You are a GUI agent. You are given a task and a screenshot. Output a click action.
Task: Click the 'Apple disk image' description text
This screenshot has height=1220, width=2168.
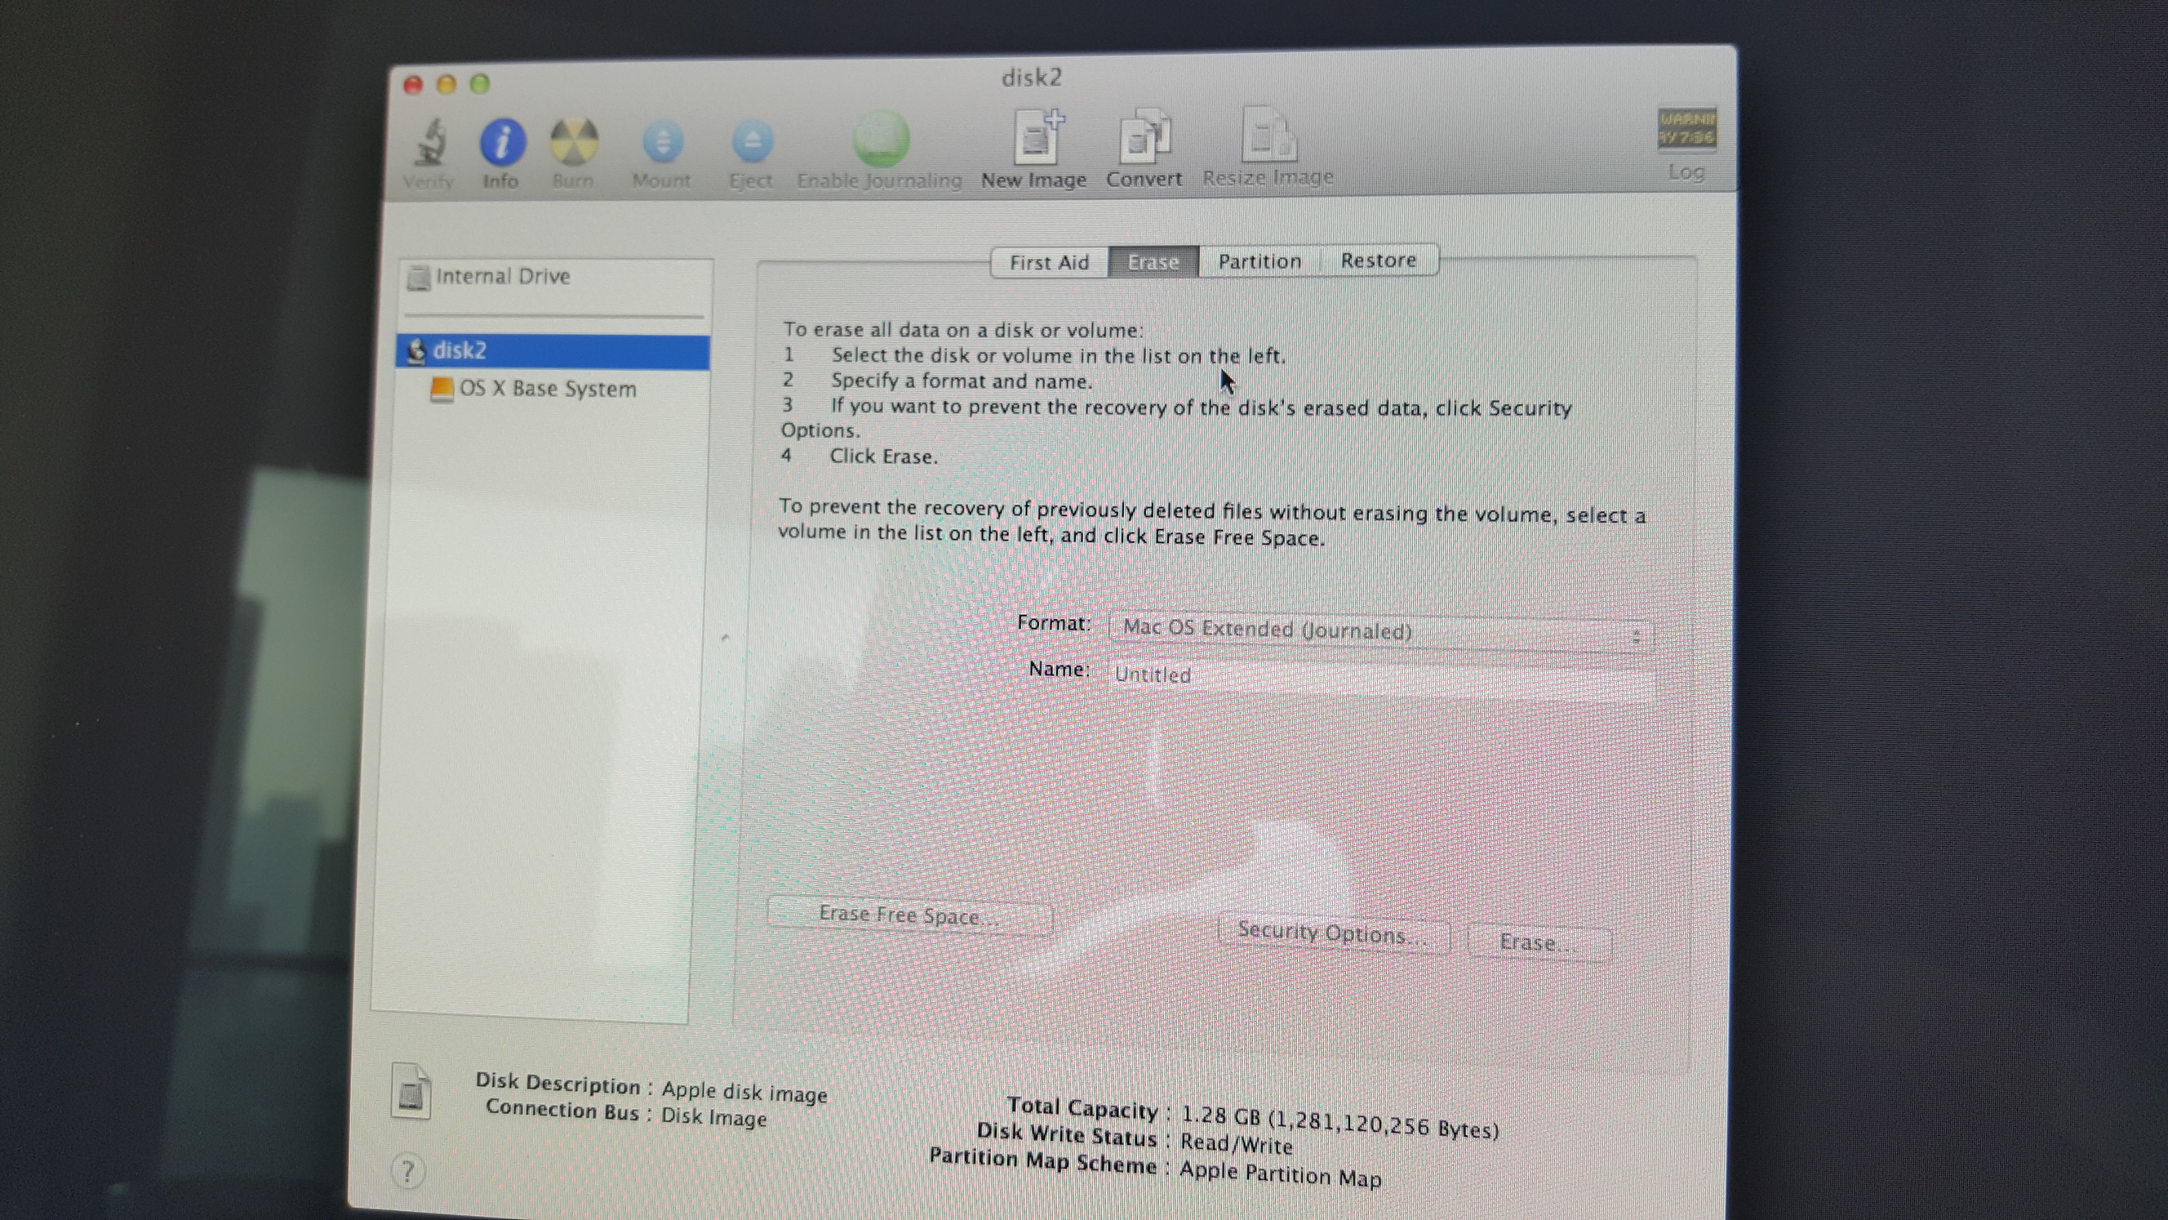(x=744, y=1092)
